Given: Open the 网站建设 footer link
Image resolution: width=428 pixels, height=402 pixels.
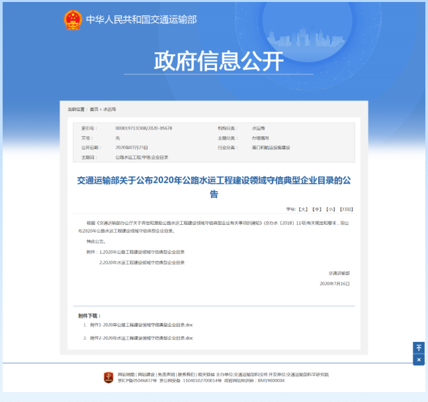Looking at the screenshot, I should coord(146,374).
